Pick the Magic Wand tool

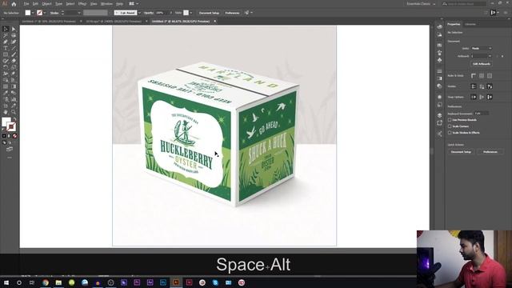coord(6,35)
